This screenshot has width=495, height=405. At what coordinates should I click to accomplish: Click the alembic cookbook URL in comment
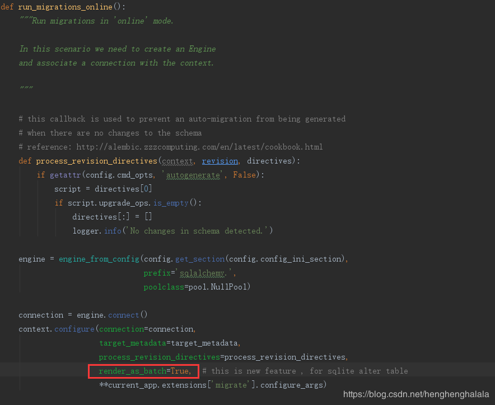[x=199, y=147]
